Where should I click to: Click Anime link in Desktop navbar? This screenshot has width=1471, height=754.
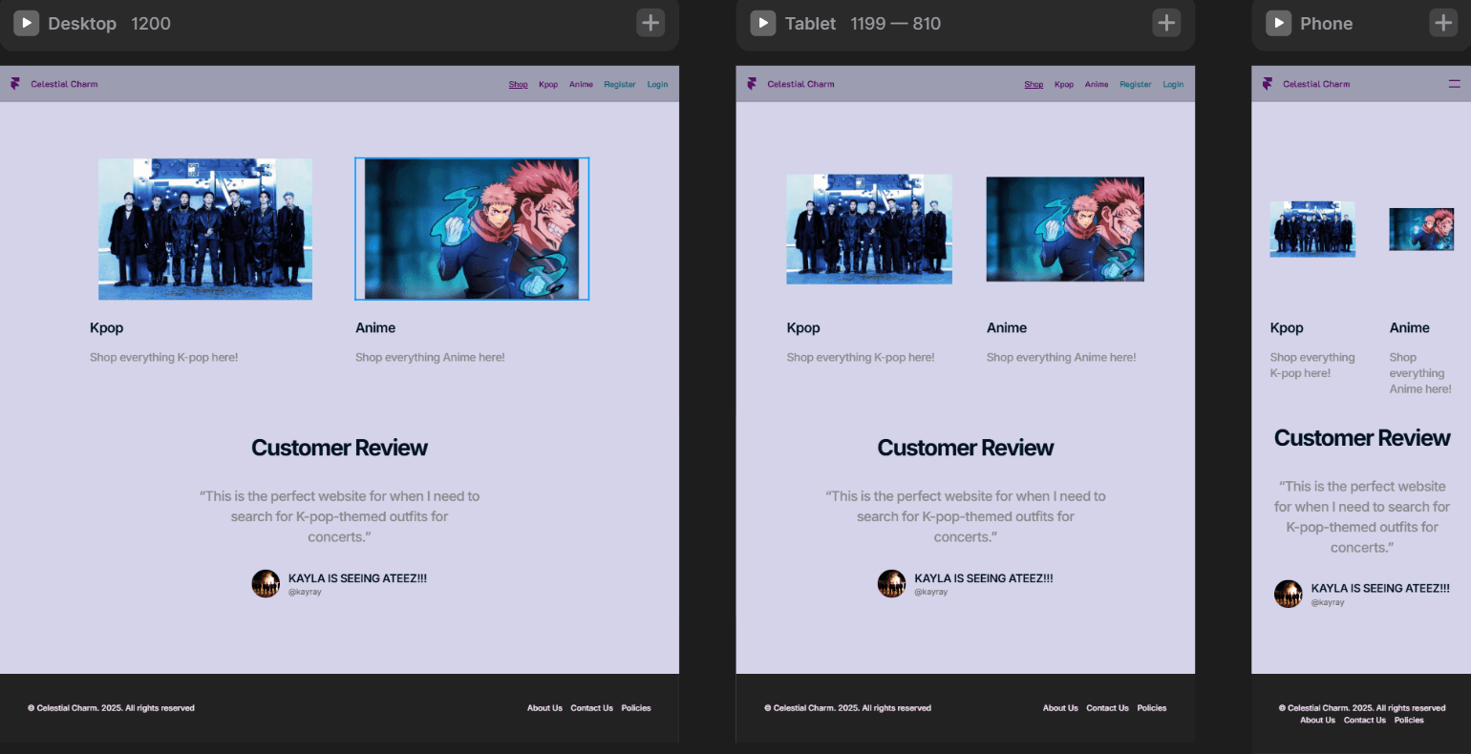(581, 84)
